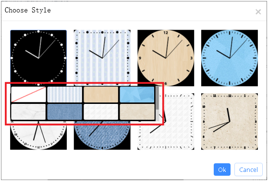Choose the blue striped square clock
Screen dimensions: 268x181
tap(102, 56)
